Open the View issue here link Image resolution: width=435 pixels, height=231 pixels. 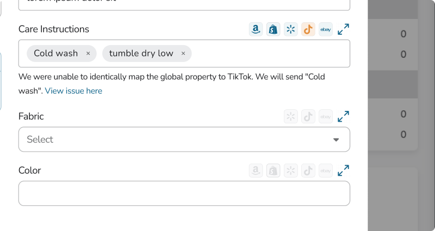(x=73, y=91)
